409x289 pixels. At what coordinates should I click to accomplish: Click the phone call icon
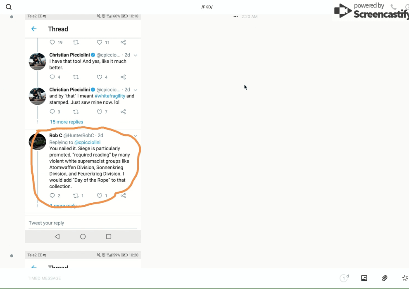[393, 7]
